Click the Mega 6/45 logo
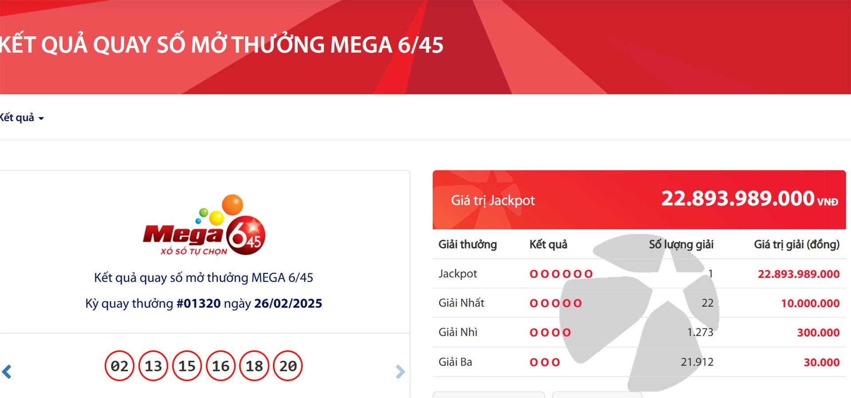The width and height of the screenshot is (851, 398). (204, 226)
